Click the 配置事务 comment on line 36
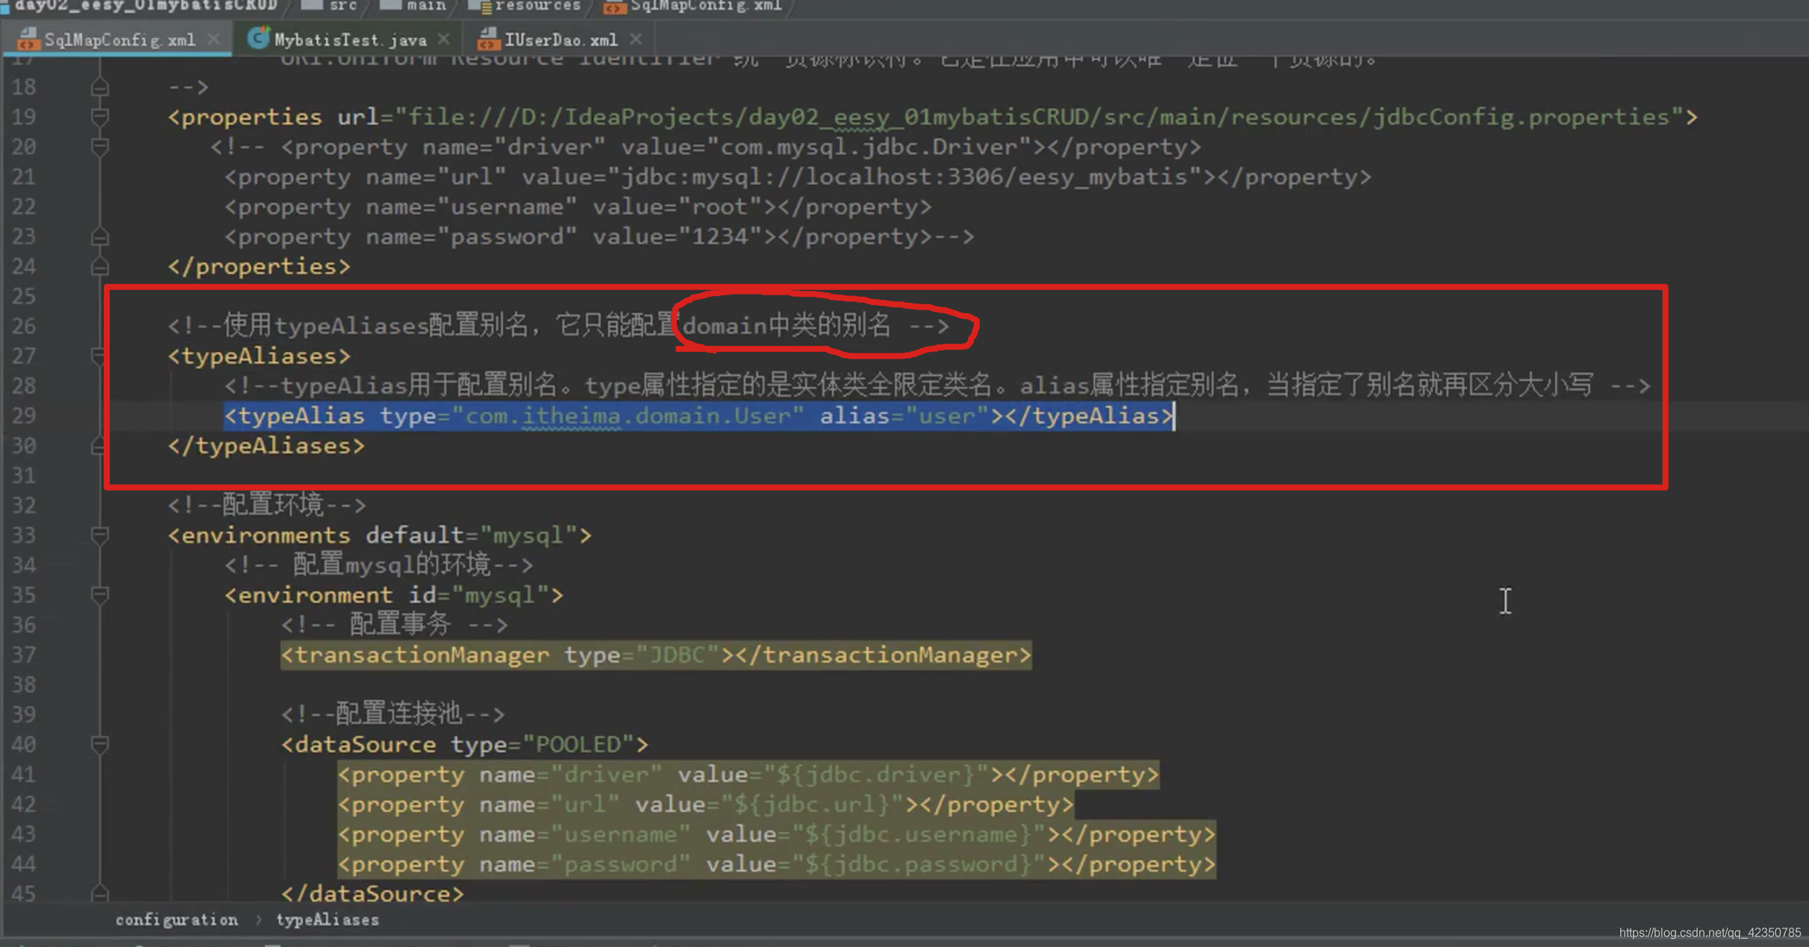Screen dimensions: 1809x947 (394, 625)
